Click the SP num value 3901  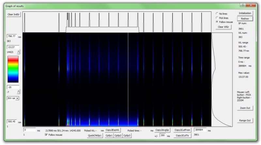coord(241,29)
